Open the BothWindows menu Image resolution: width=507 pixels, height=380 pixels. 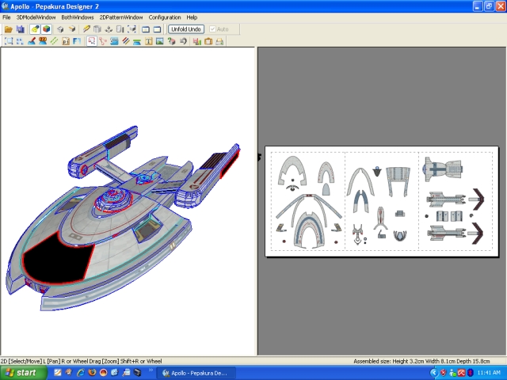click(78, 17)
